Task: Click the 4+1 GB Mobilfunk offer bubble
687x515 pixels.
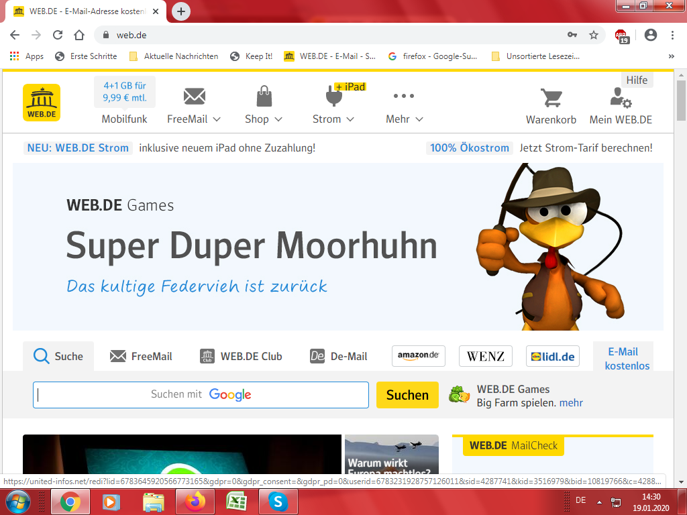Action: click(124, 92)
